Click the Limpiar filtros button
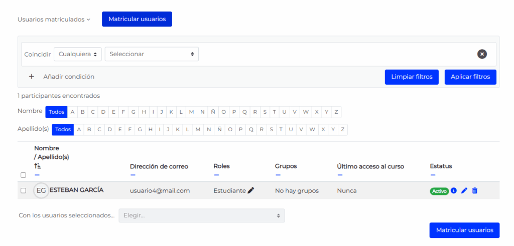 pos(412,77)
